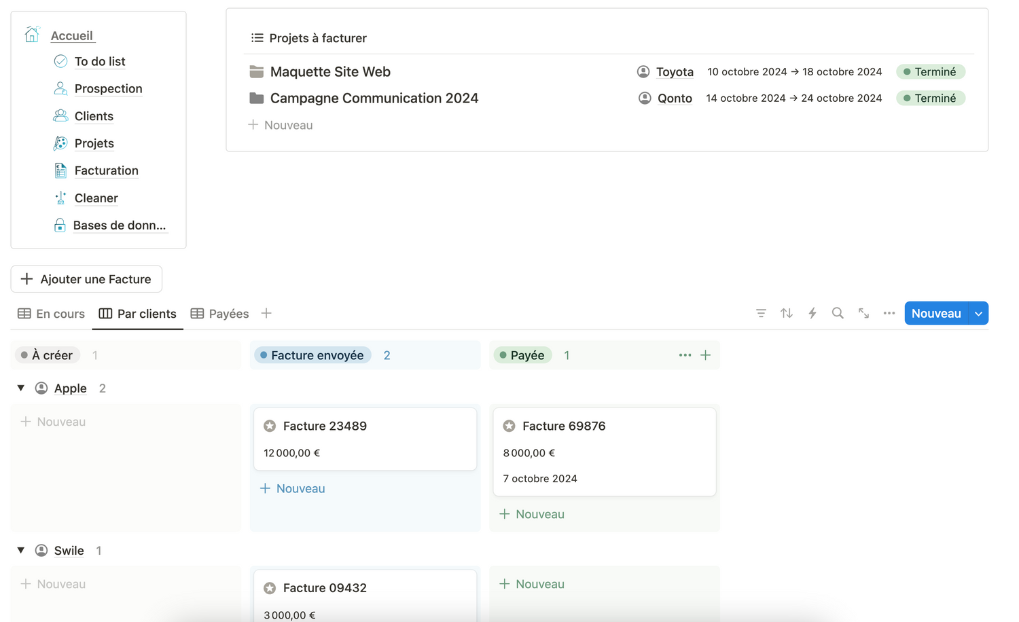This screenshot has width=1019, height=622.
Task: Click the expand full-page arrows icon
Action: tap(863, 313)
